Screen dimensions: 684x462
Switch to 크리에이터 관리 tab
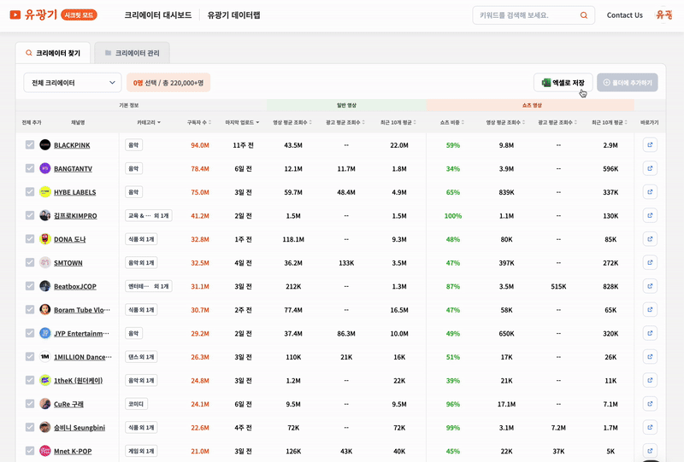133,53
